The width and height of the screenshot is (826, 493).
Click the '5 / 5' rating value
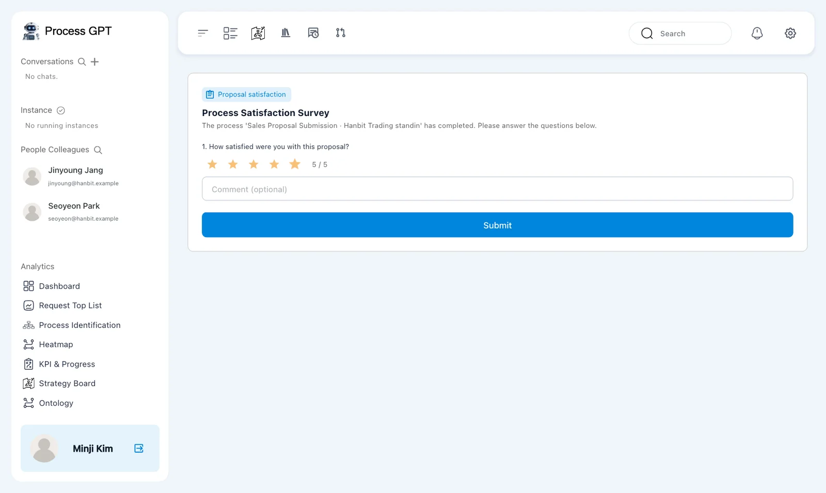tap(320, 165)
